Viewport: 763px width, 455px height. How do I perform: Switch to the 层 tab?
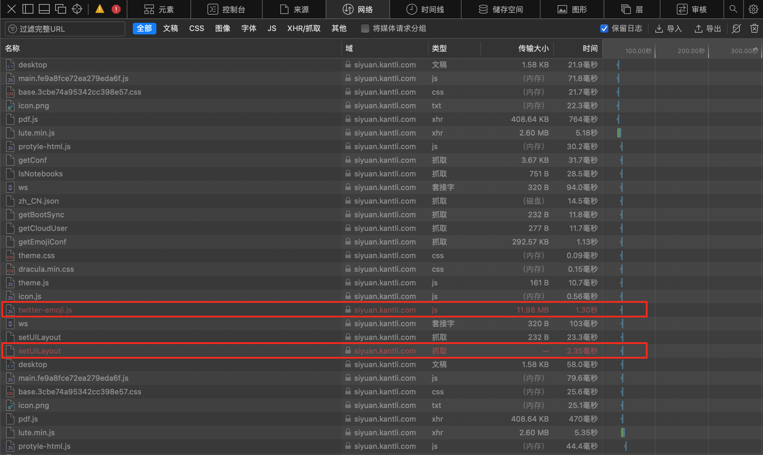coord(632,9)
